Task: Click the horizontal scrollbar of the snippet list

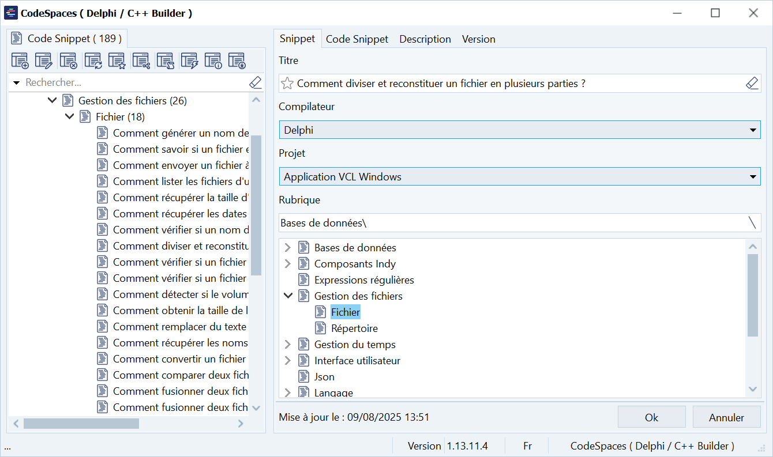Action: 81,424
